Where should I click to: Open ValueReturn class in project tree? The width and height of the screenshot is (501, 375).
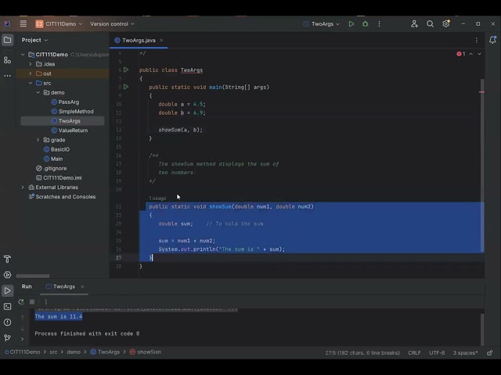pos(70,130)
